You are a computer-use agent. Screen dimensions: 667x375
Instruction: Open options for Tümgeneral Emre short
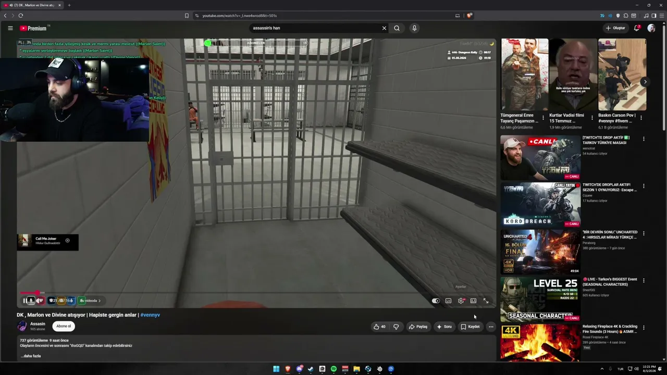543,118
